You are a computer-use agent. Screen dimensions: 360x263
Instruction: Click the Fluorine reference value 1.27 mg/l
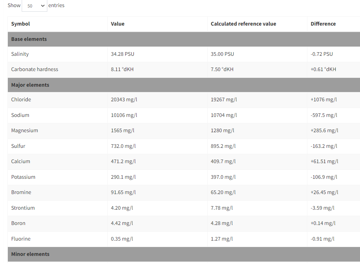[x=222, y=239]
